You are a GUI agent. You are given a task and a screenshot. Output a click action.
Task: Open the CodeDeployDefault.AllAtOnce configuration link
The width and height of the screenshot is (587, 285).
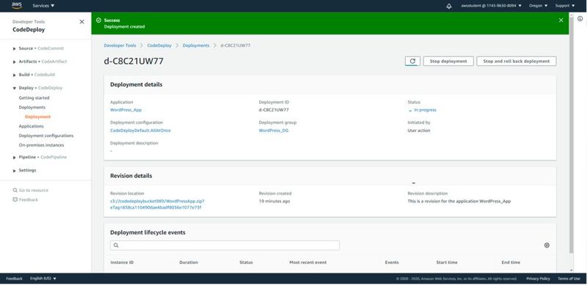(x=140, y=130)
